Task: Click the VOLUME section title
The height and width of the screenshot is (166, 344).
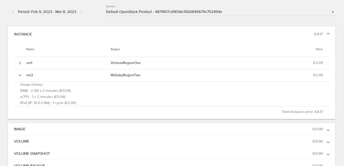Action: [x=21, y=141]
